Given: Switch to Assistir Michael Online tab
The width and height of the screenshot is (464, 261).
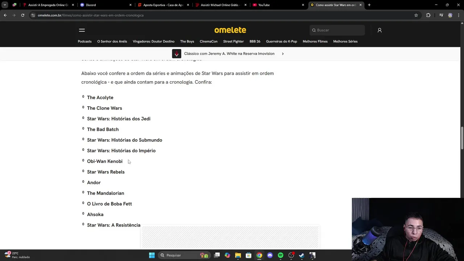Looking at the screenshot, I should [x=221, y=5].
